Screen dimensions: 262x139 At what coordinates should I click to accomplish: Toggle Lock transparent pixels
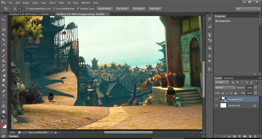pos(223,93)
